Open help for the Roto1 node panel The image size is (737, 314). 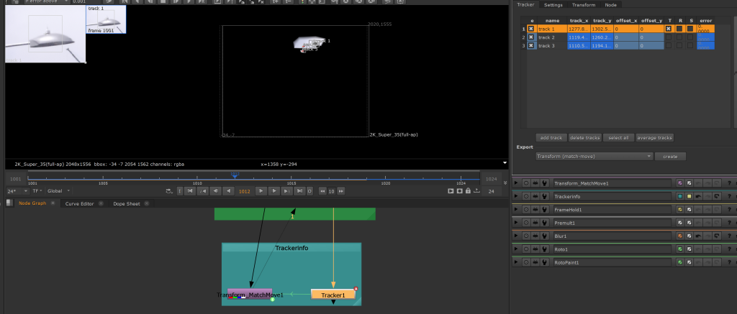(728, 249)
